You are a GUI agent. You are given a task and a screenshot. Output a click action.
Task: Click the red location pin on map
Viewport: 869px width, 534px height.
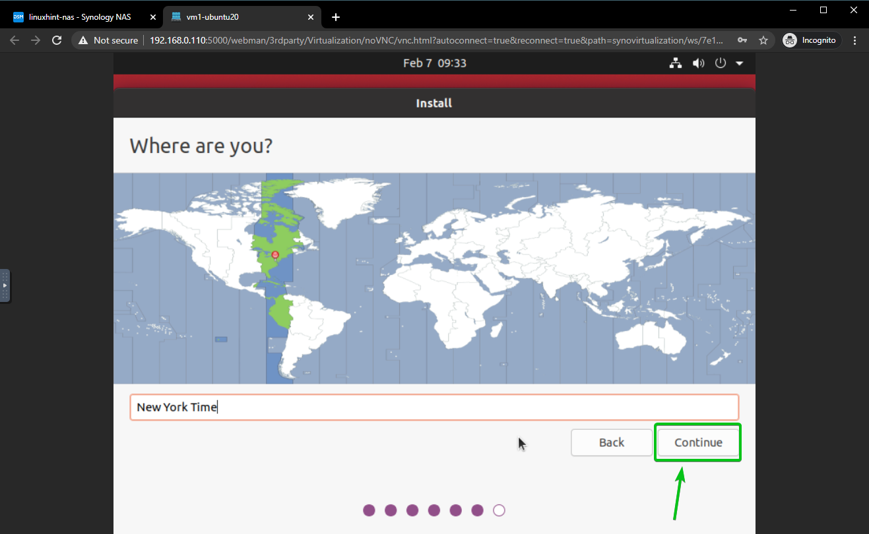pyautogui.click(x=275, y=254)
